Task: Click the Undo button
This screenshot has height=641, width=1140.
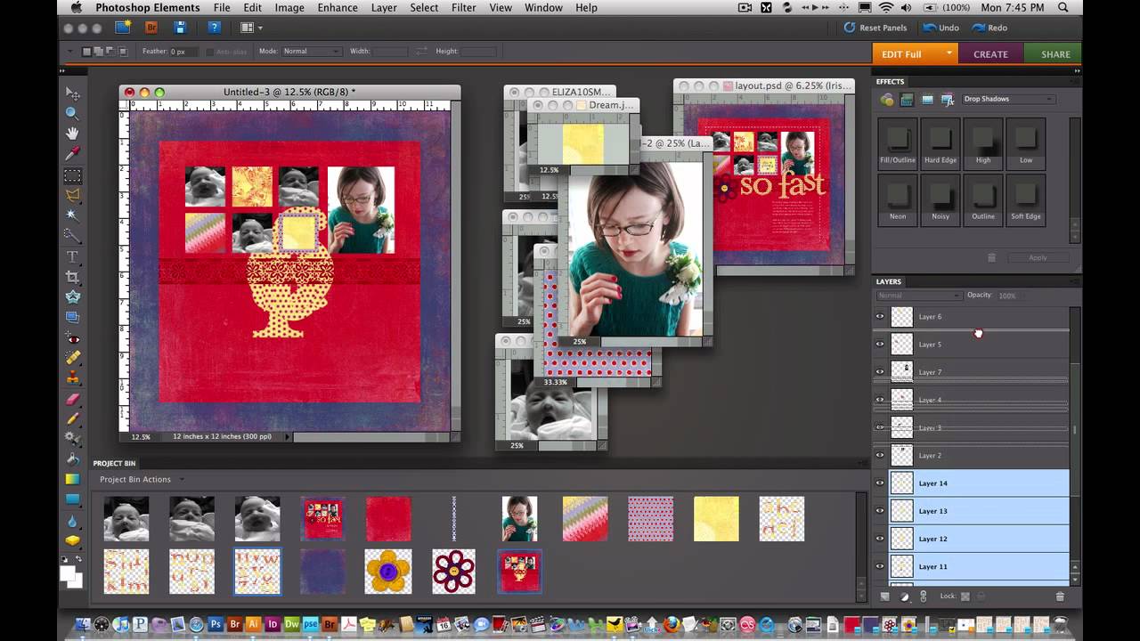Action: (941, 28)
